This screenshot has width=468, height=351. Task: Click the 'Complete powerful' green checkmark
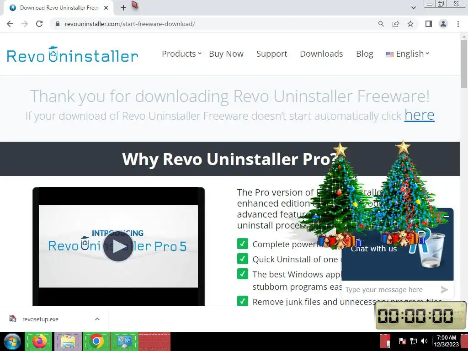pos(243,244)
